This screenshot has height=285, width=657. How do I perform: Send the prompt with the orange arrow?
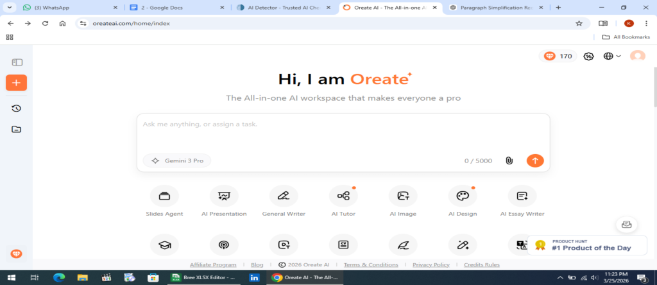click(535, 160)
